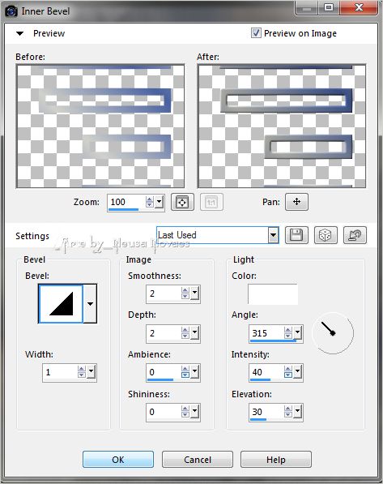Click the camera icon in title bar
The height and width of the screenshot is (484, 383).
11,11
